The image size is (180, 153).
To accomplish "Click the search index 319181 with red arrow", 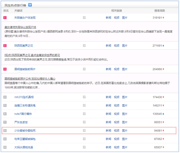I will [158, 17].
